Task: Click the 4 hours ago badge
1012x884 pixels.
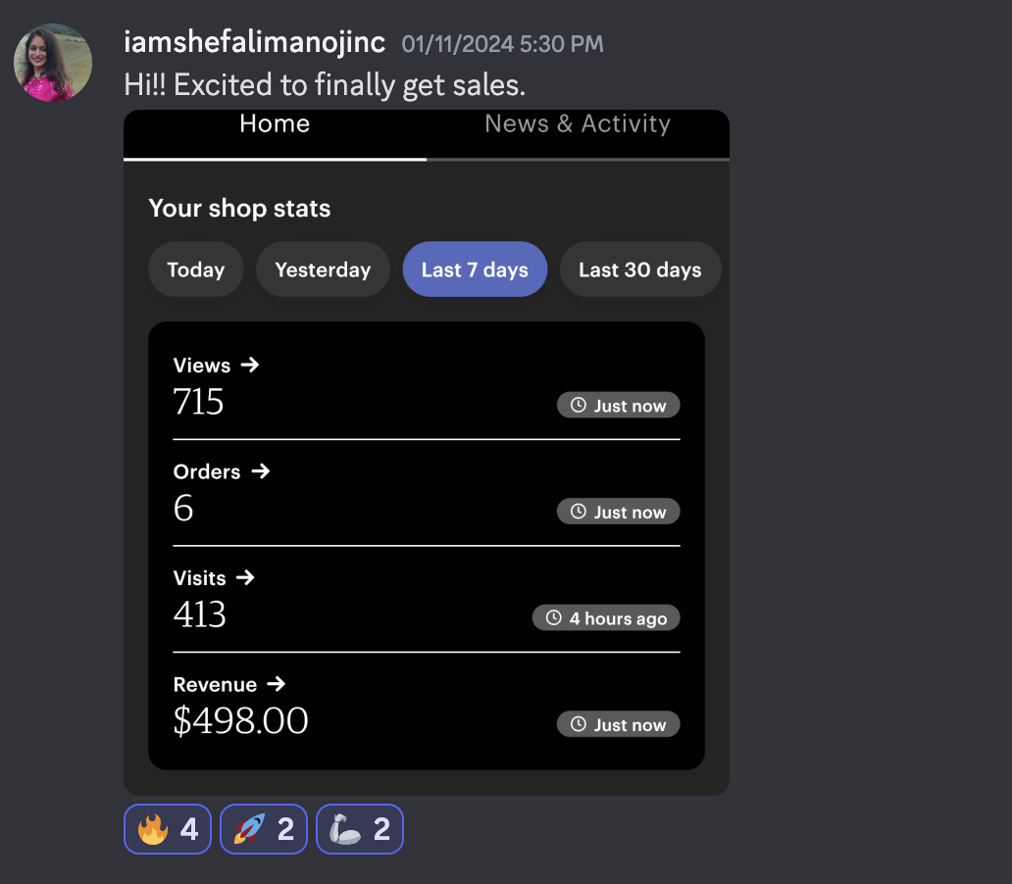Action: [x=606, y=618]
